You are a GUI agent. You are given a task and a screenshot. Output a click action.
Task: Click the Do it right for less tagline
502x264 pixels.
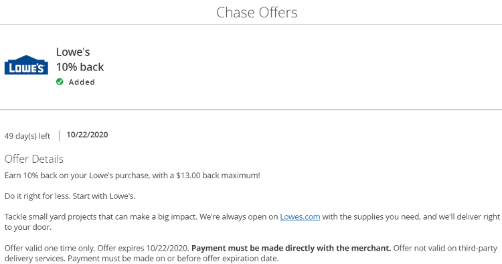click(70, 196)
